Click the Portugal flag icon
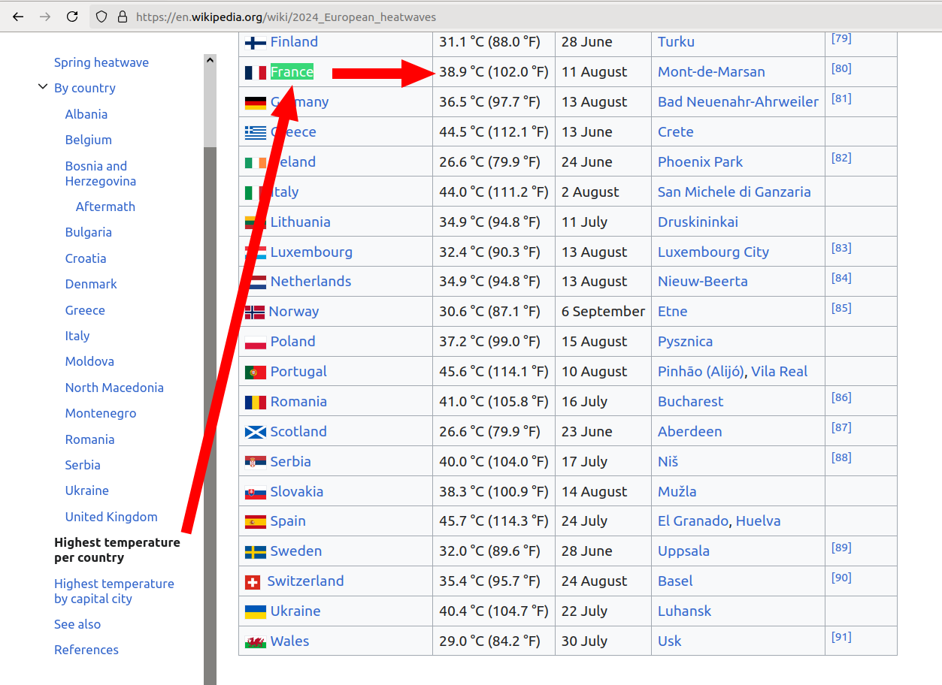This screenshot has width=942, height=685. 256,372
